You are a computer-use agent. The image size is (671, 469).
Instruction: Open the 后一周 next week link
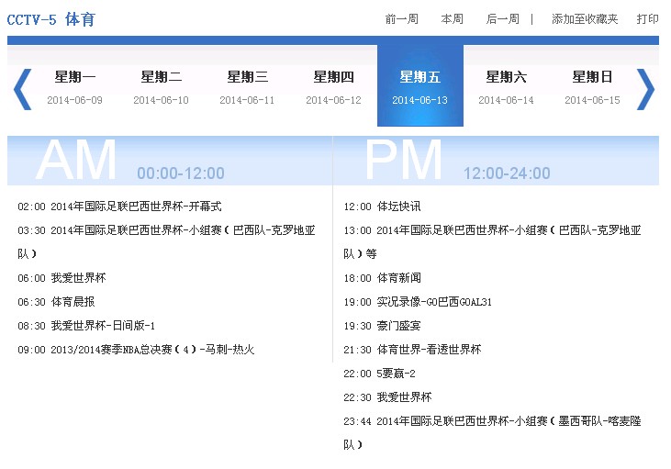point(502,19)
